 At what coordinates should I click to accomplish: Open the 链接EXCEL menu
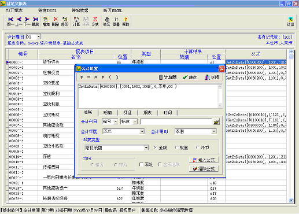tap(47, 10)
